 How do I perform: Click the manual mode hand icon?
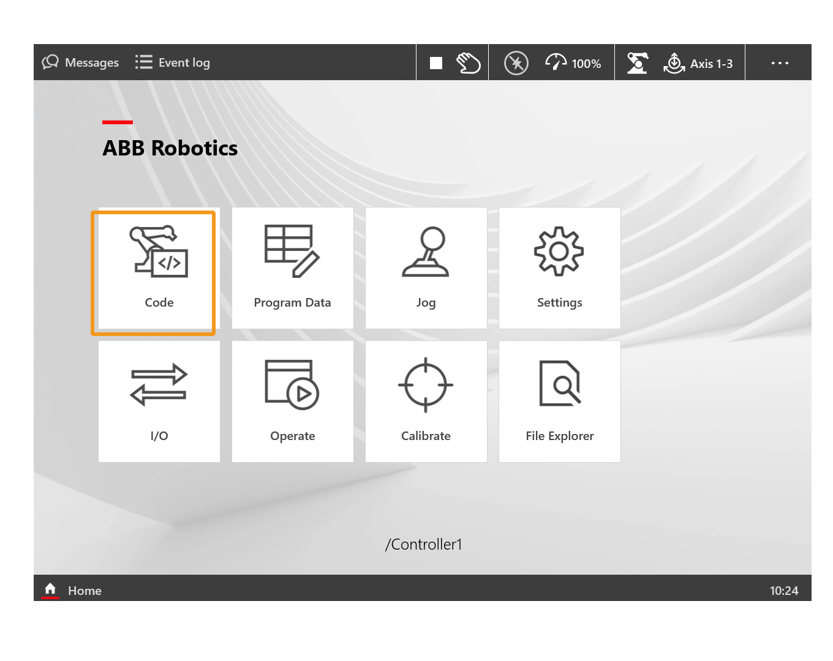pyautogui.click(x=469, y=63)
